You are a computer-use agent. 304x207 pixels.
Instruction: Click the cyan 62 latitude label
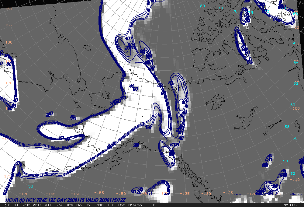tap(296, 83)
